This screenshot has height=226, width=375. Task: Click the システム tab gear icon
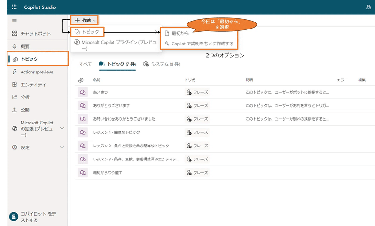[146, 64]
